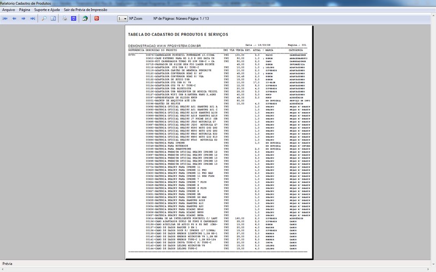The width and height of the screenshot is (436, 272).
Task: Click the red power exit icon
Action: click(97, 18)
